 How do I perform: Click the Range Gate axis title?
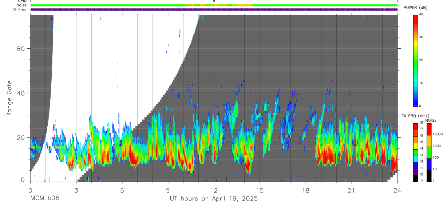pyautogui.click(x=9, y=98)
